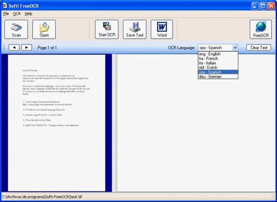Click inside the OCR output text area

[196, 123]
